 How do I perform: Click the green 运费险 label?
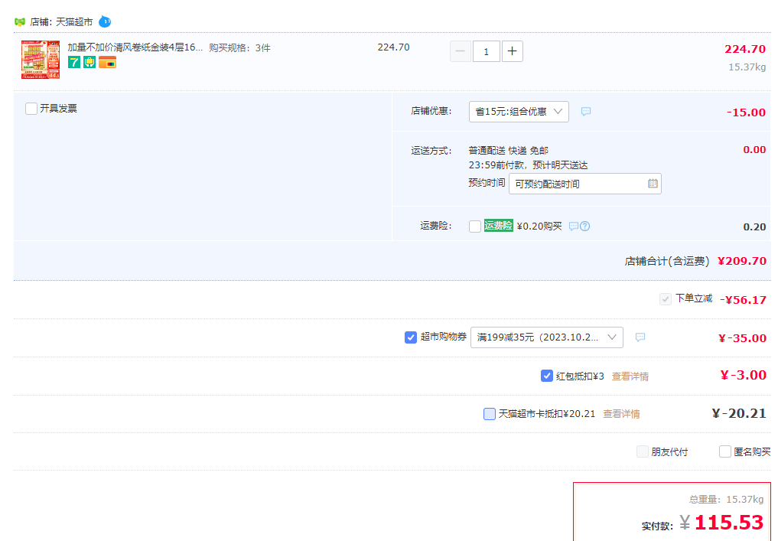tap(498, 225)
